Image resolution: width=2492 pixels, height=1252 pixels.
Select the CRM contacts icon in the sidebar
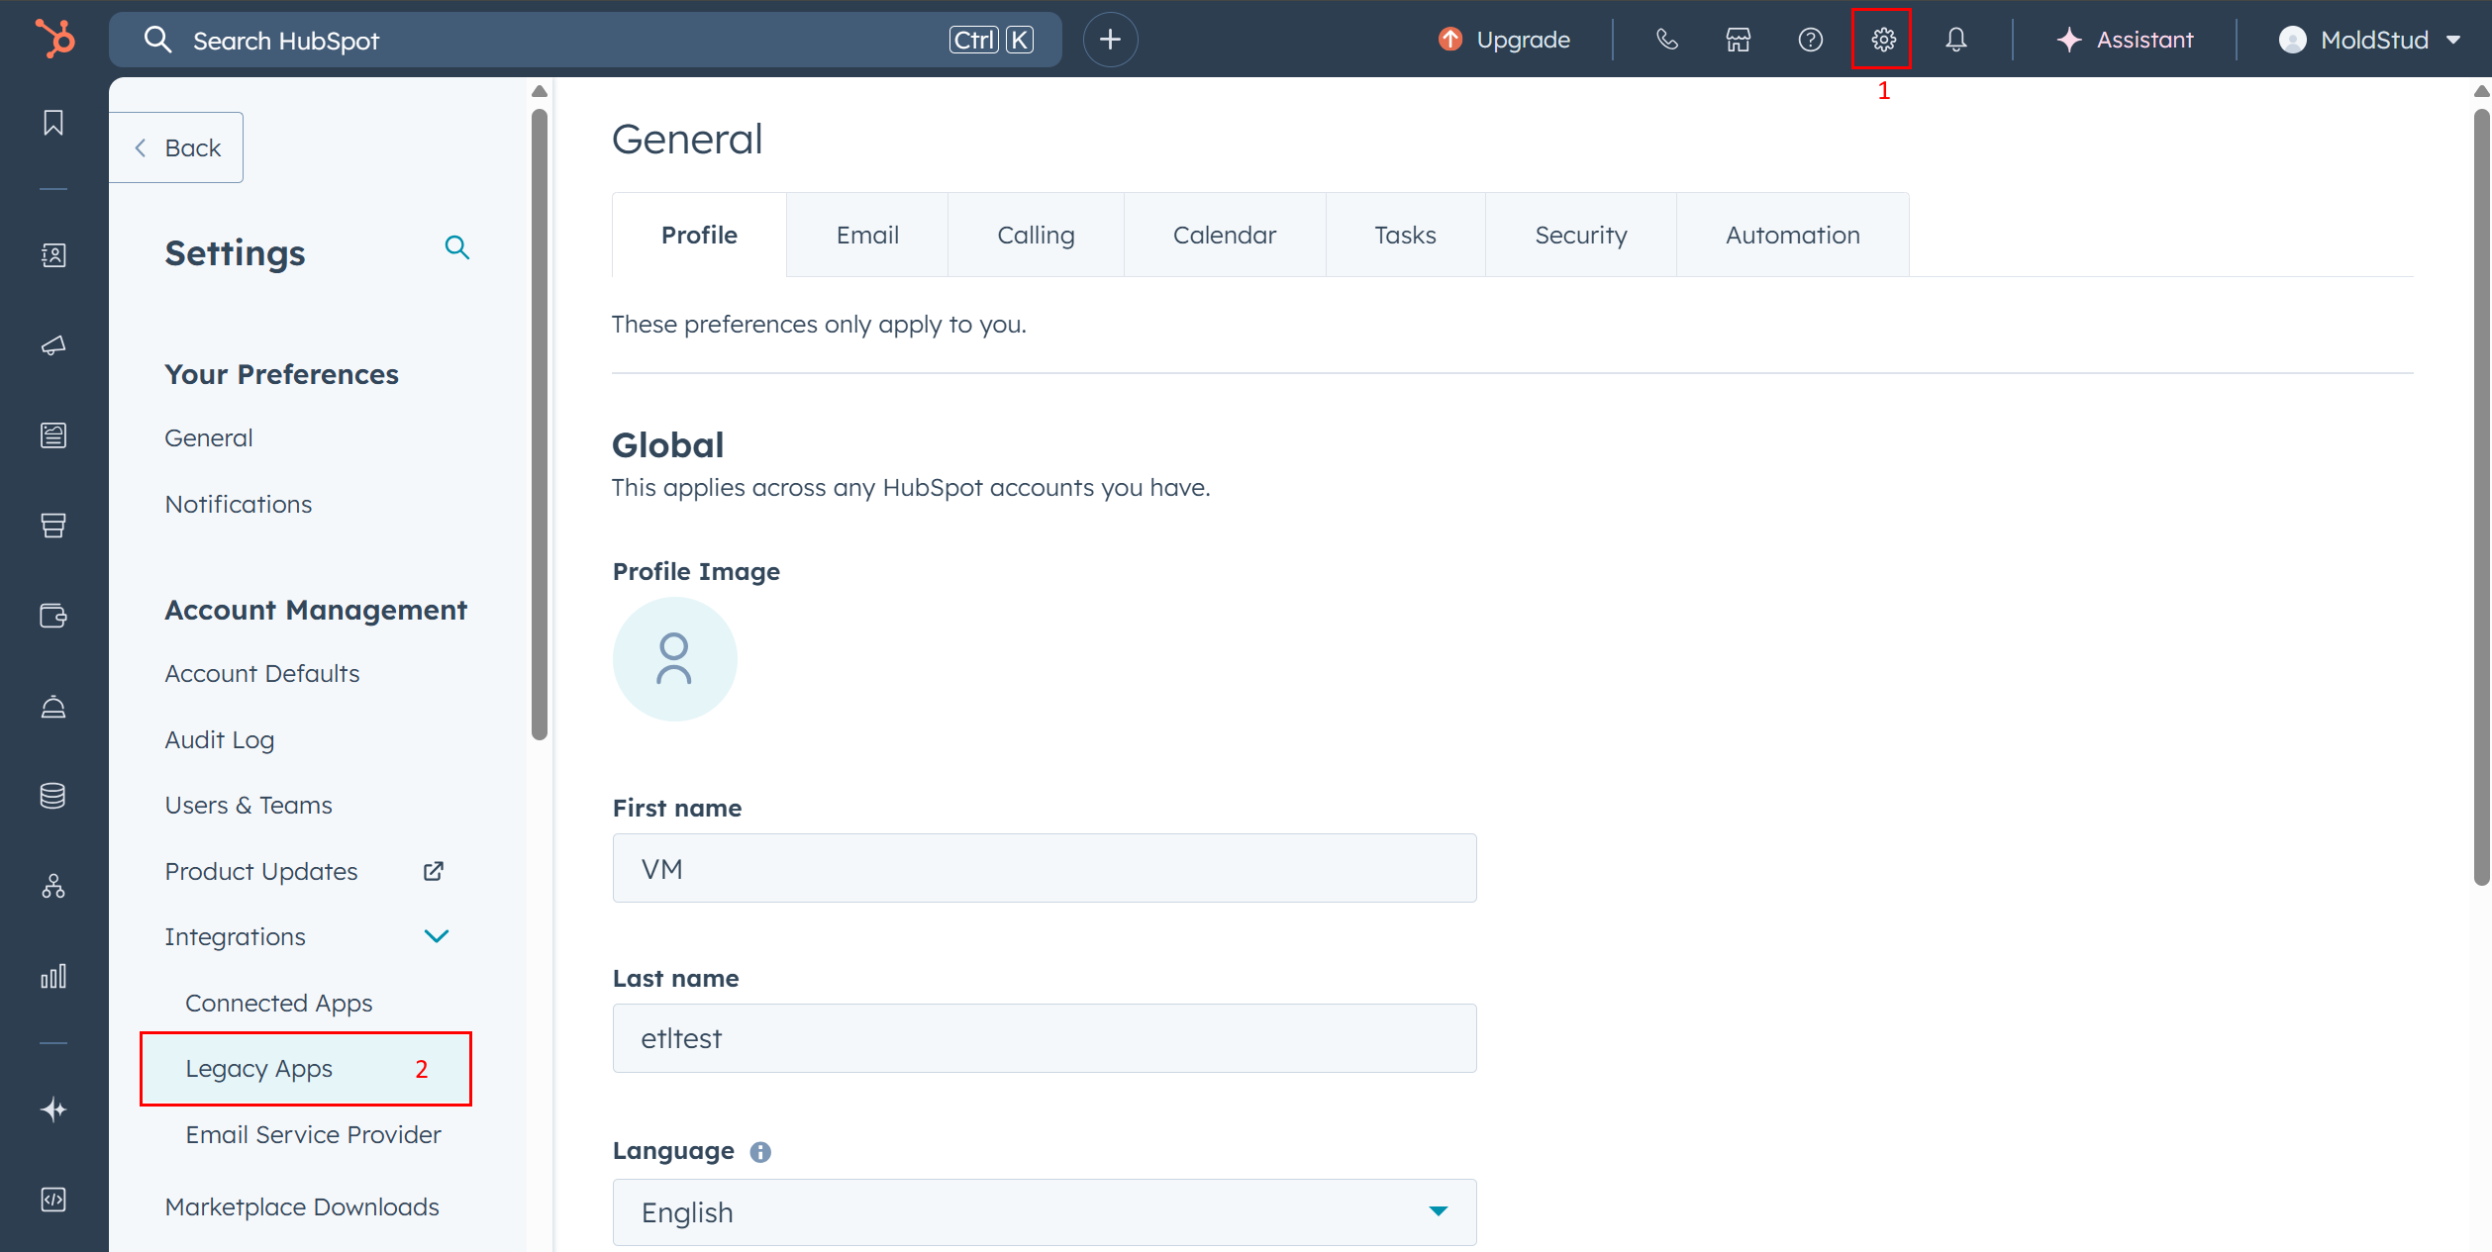pos(53,254)
